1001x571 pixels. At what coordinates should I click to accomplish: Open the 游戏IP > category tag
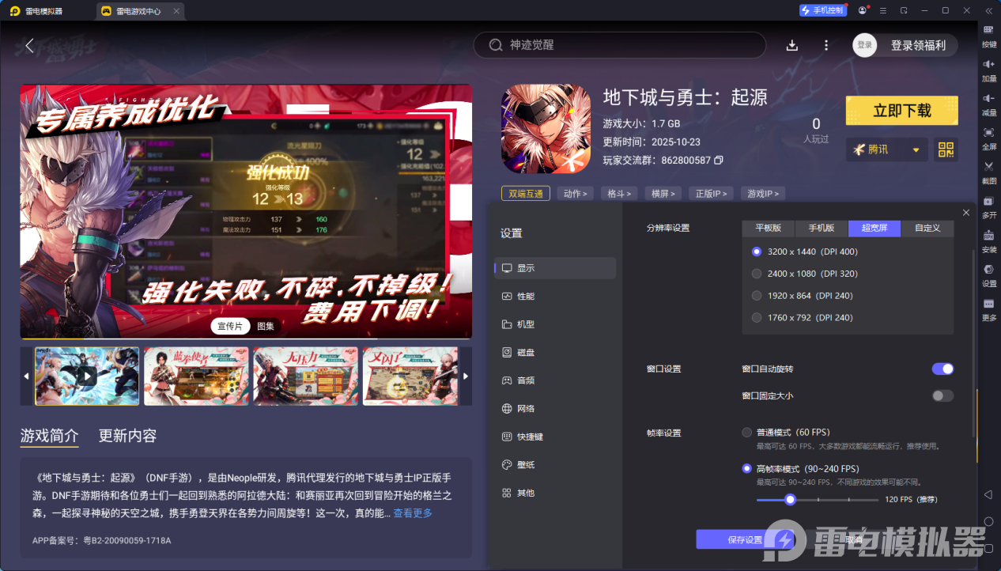click(x=762, y=194)
